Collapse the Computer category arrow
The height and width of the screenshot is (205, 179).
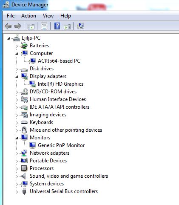tap(17, 54)
